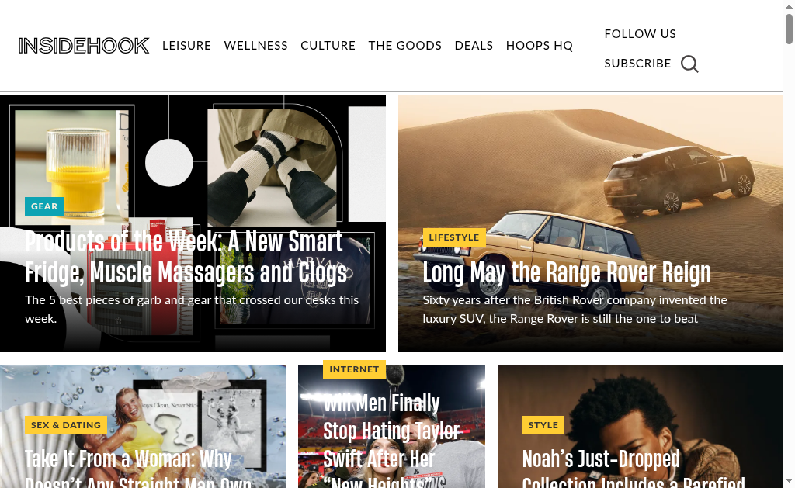Click the Follow Us link
This screenshot has height=488, width=795.
pos(640,34)
